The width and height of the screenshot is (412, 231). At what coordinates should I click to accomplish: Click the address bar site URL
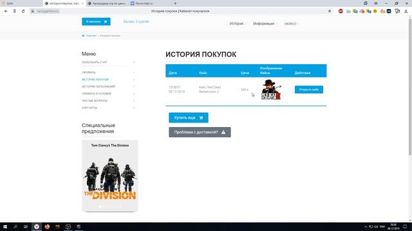pyautogui.click(x=48, y=12)
